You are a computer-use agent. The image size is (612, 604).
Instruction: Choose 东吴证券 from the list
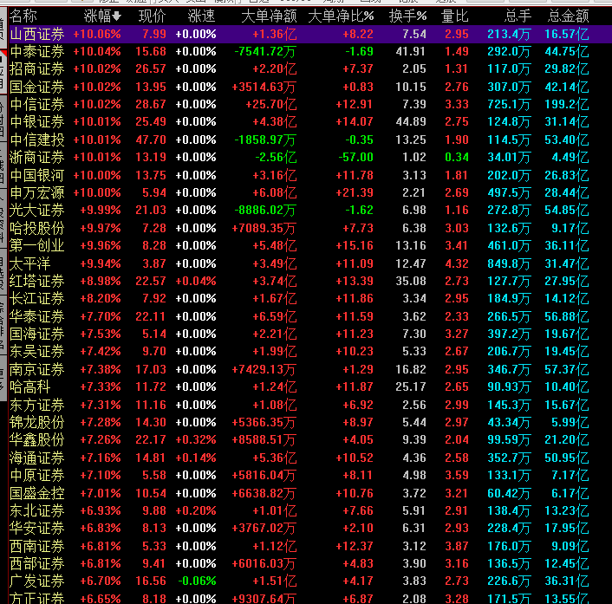click(x=37, y=352)
